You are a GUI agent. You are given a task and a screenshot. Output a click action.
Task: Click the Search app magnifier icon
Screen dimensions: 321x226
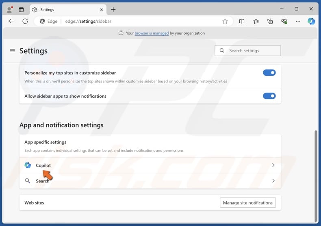pyautogui.click(x=28, y=181)
